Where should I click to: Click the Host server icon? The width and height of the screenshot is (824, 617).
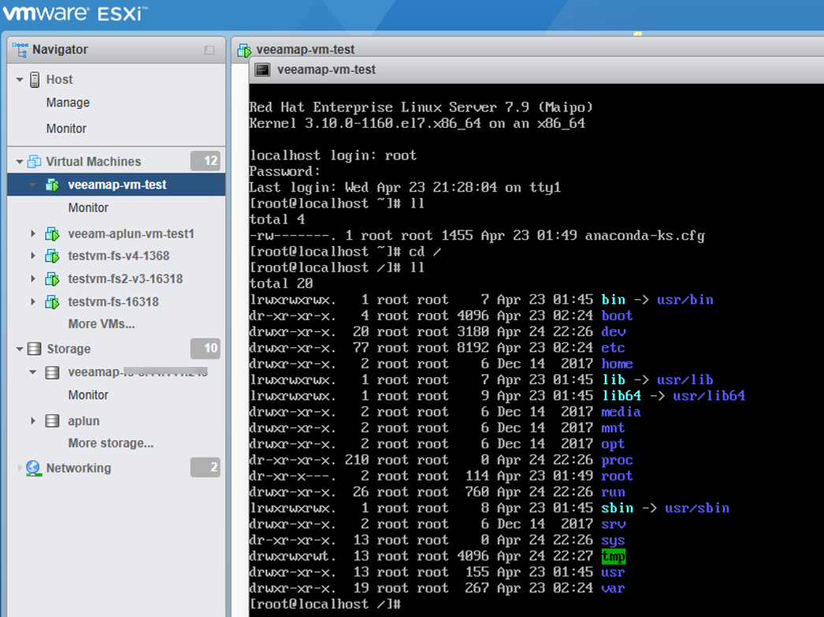35,80
